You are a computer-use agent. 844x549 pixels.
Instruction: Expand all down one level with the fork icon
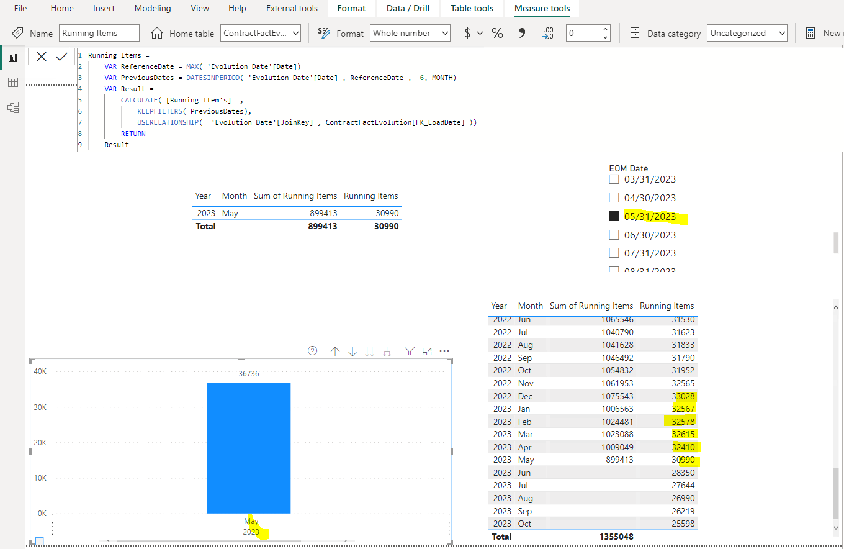point(387,351)
